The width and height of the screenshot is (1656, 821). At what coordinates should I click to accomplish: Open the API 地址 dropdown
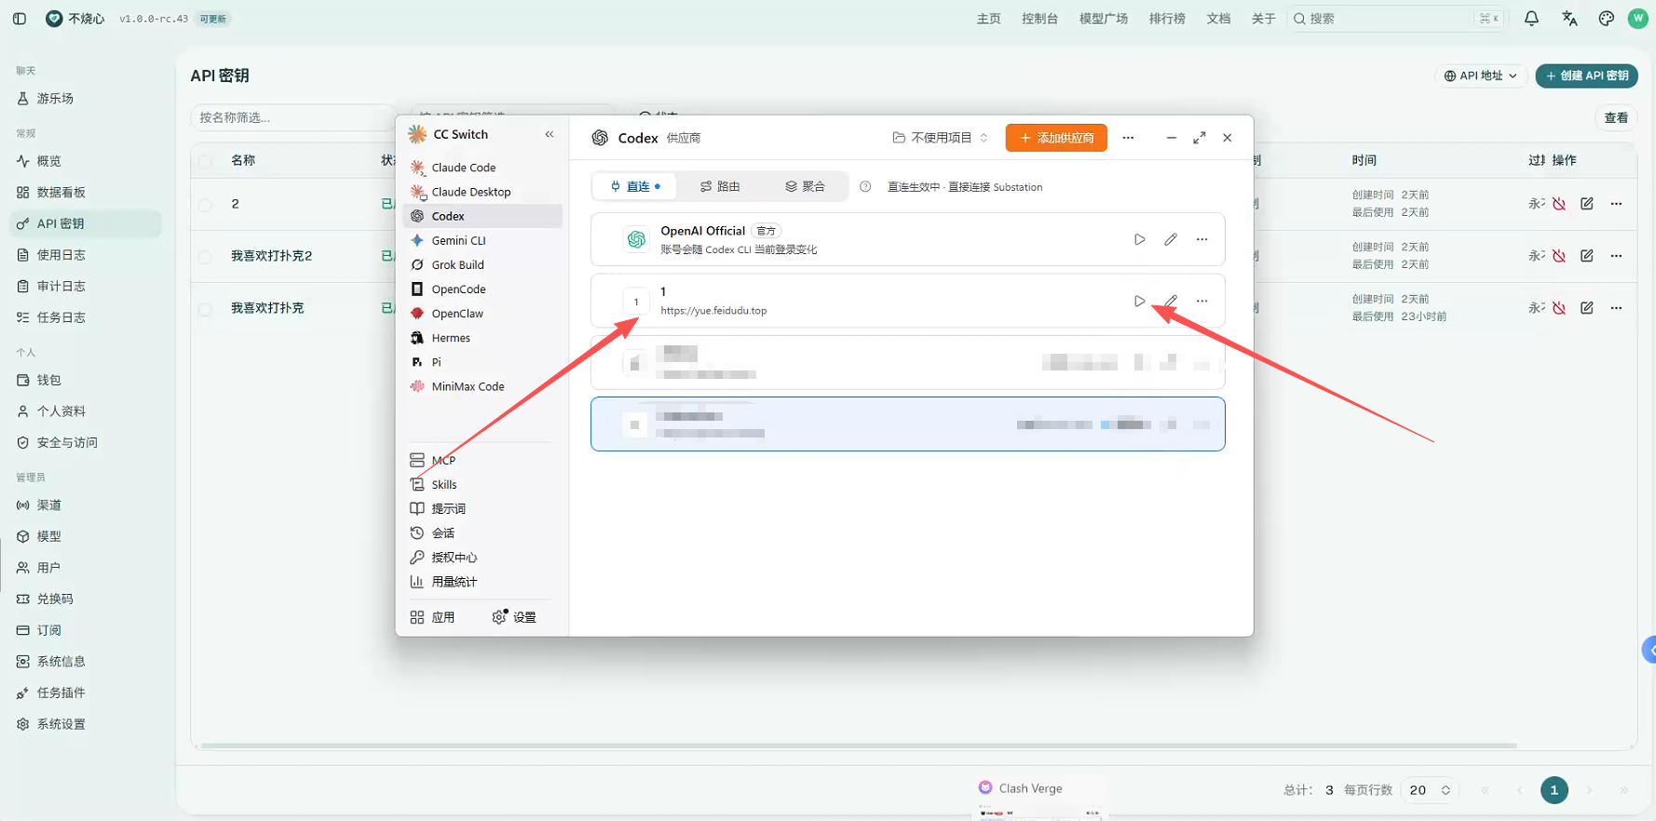point(1481,75)
